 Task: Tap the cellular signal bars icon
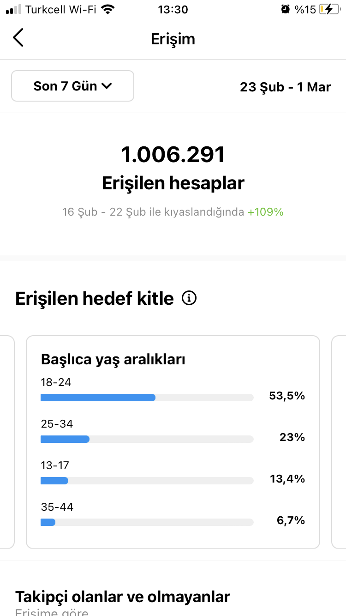pyautogui.click(x=14, y=9)
